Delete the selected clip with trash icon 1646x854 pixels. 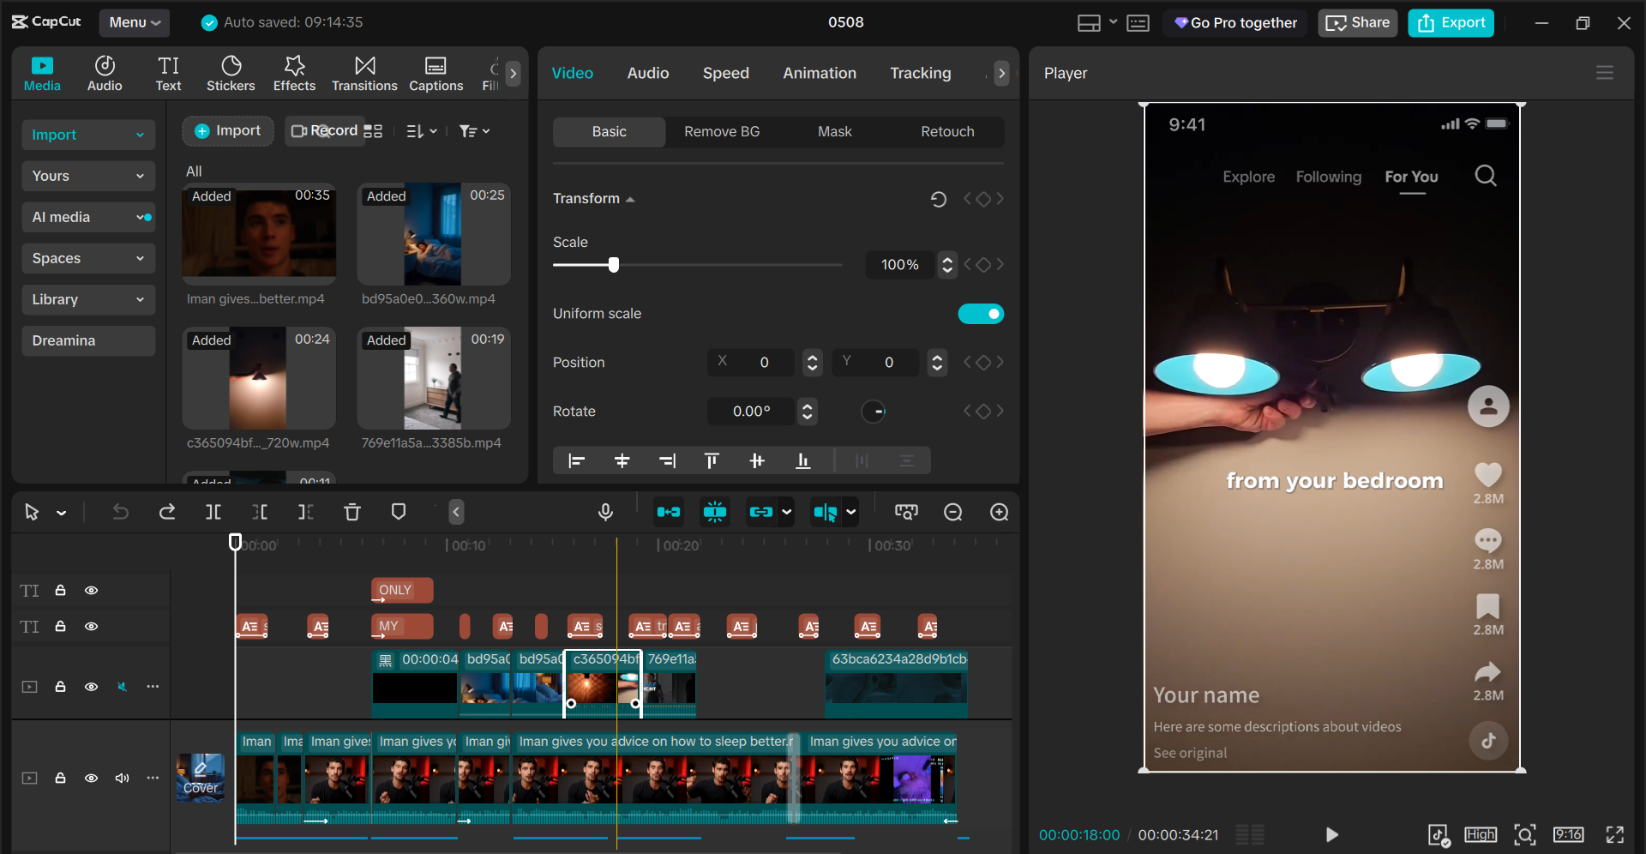(352, 512)
